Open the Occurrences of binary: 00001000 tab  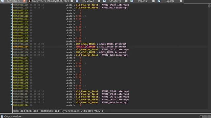pos(50,1)
